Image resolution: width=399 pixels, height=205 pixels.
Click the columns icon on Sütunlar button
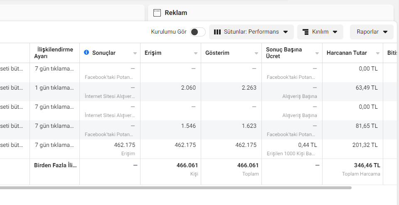coord(217,32)
